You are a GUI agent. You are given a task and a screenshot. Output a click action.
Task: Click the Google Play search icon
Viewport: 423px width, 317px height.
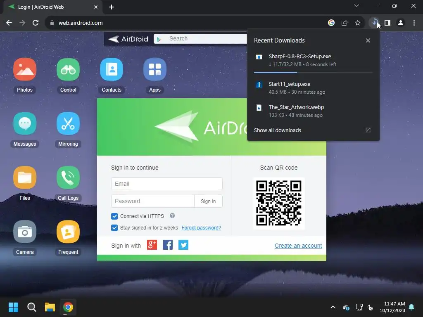(159, 39)
